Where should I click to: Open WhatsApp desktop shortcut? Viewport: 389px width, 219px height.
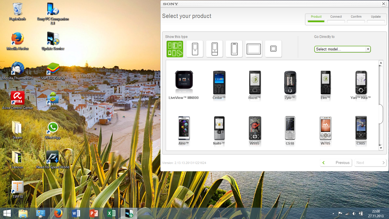[x=53, y=130]
